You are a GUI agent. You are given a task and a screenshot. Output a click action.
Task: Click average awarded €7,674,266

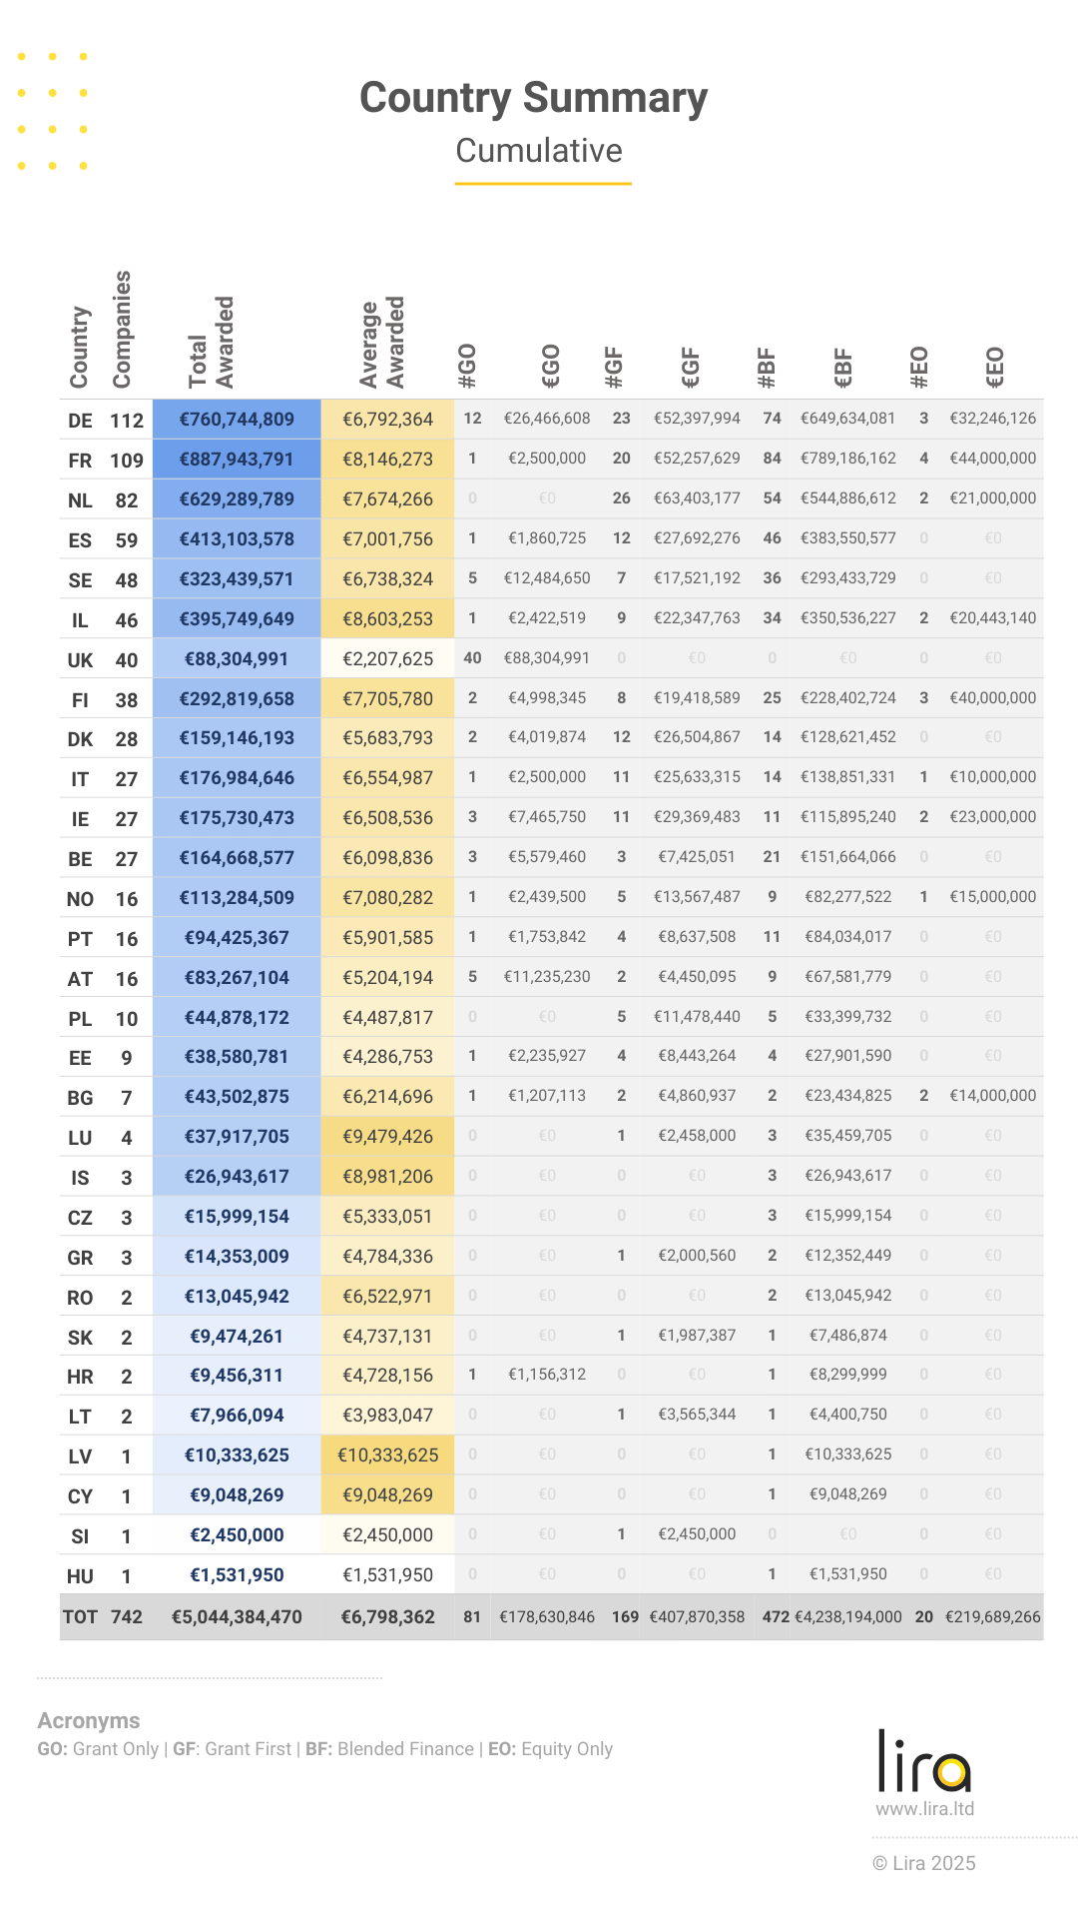coord(387,498)
